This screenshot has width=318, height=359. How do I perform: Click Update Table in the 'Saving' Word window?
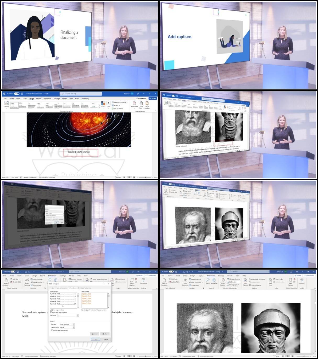(x=174, y=282)
